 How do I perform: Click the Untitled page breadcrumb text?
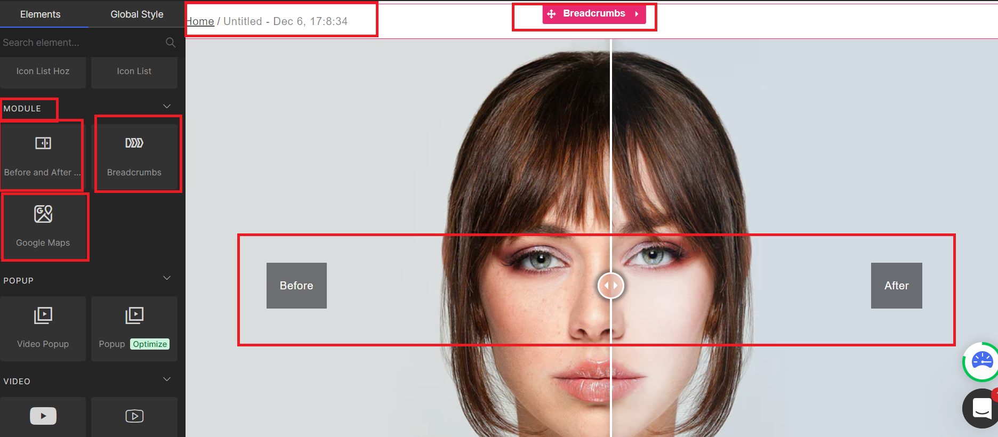[285, 21]
